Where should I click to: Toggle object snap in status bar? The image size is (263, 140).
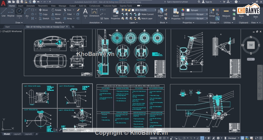(x=202, y=138)
